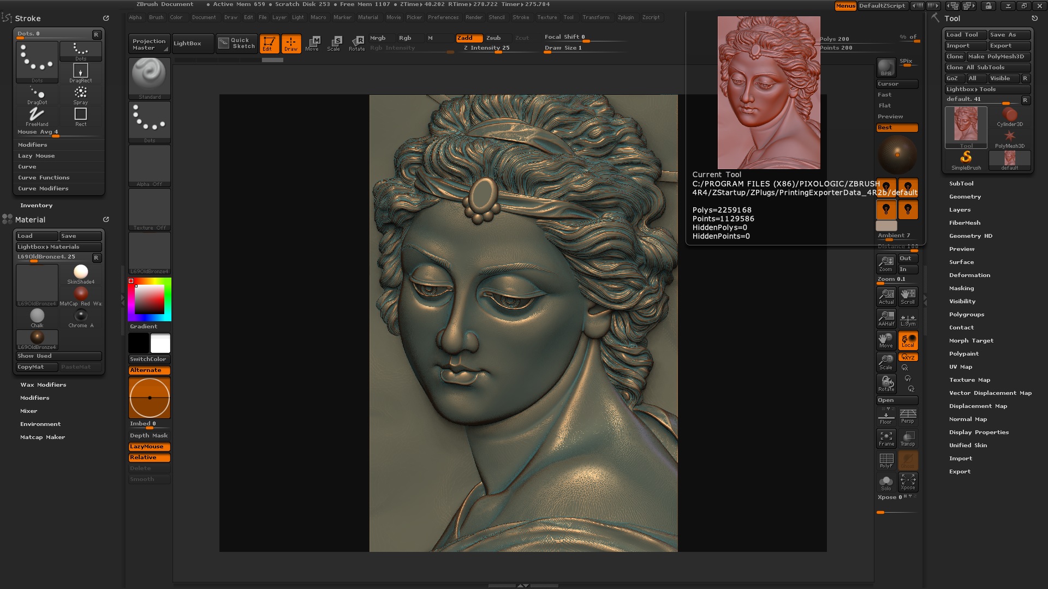Image resolution: width=1048 pixels, height=589 pixels.
Task: Toggle the Alternate color button
Action: tap(149, 370)
